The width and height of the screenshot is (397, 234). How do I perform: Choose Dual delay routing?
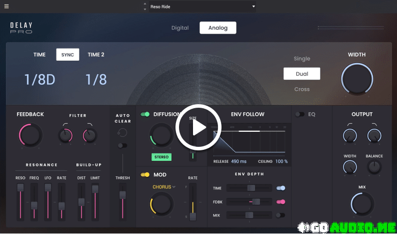(302, 74)
